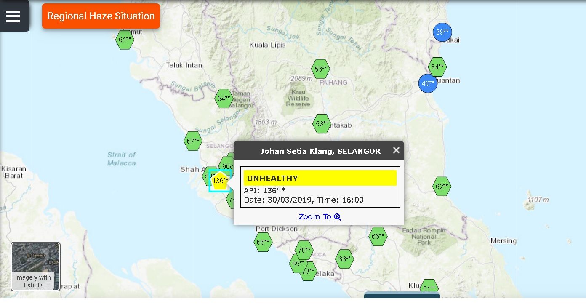Screen dimensions: 586x304
Task: Click the 62 API hexagon marker
Action: [x=442, y=187]
